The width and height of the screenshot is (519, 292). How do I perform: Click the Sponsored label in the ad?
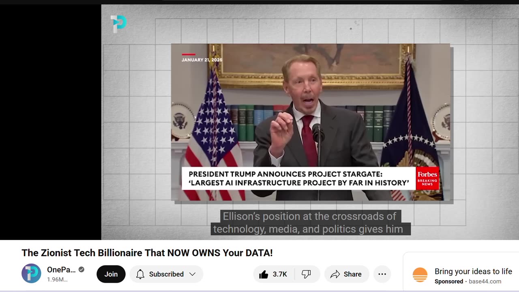(449, 281)
